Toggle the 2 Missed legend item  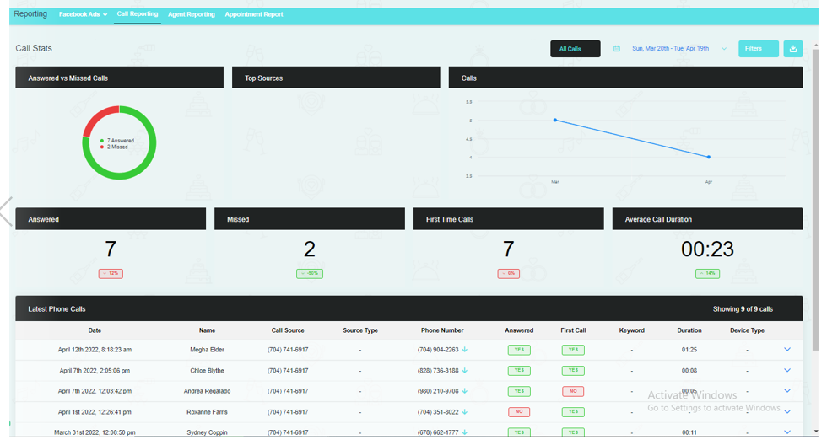tap(114, 147)
